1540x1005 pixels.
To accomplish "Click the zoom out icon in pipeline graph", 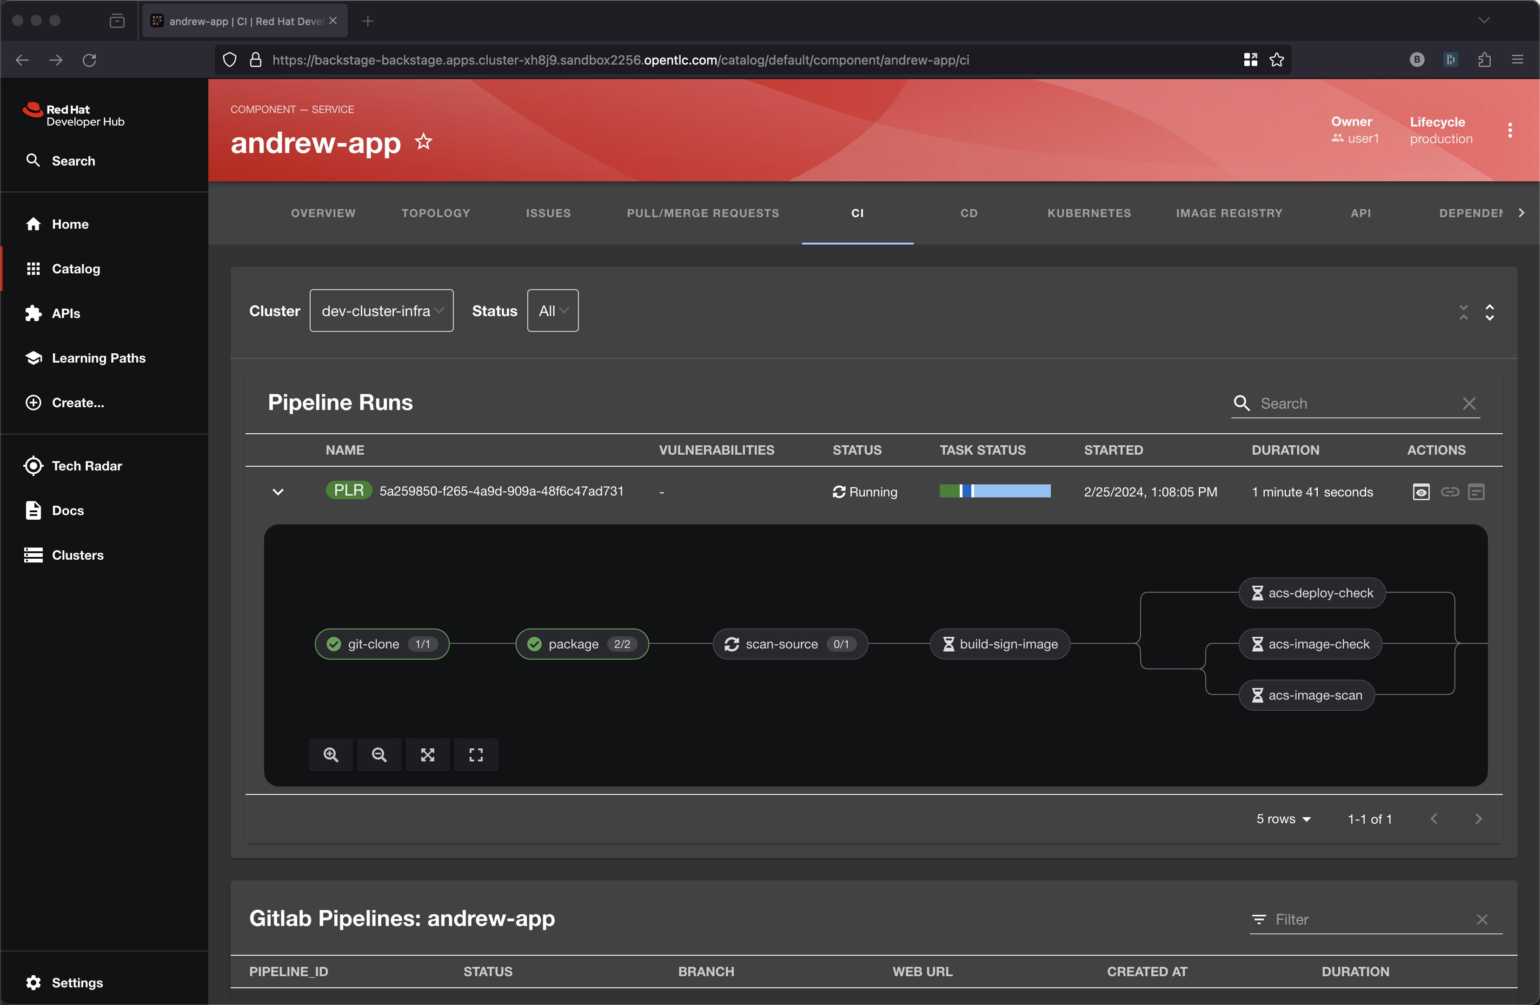I will 379,755.
